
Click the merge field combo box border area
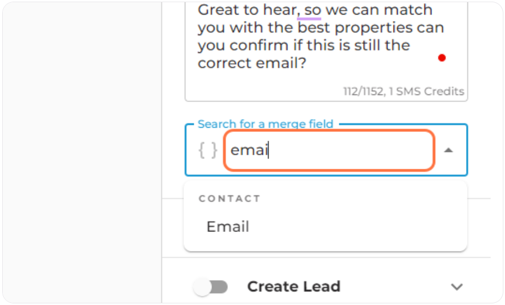[326, 150]
